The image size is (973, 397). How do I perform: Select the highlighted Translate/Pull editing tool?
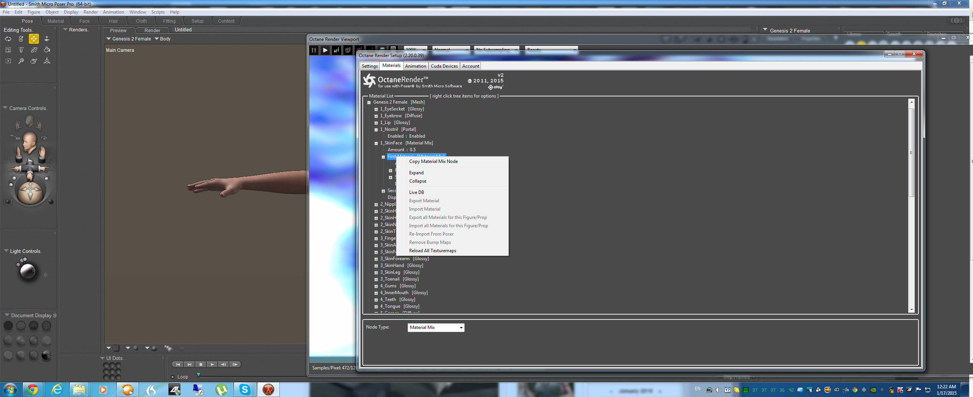34,39
